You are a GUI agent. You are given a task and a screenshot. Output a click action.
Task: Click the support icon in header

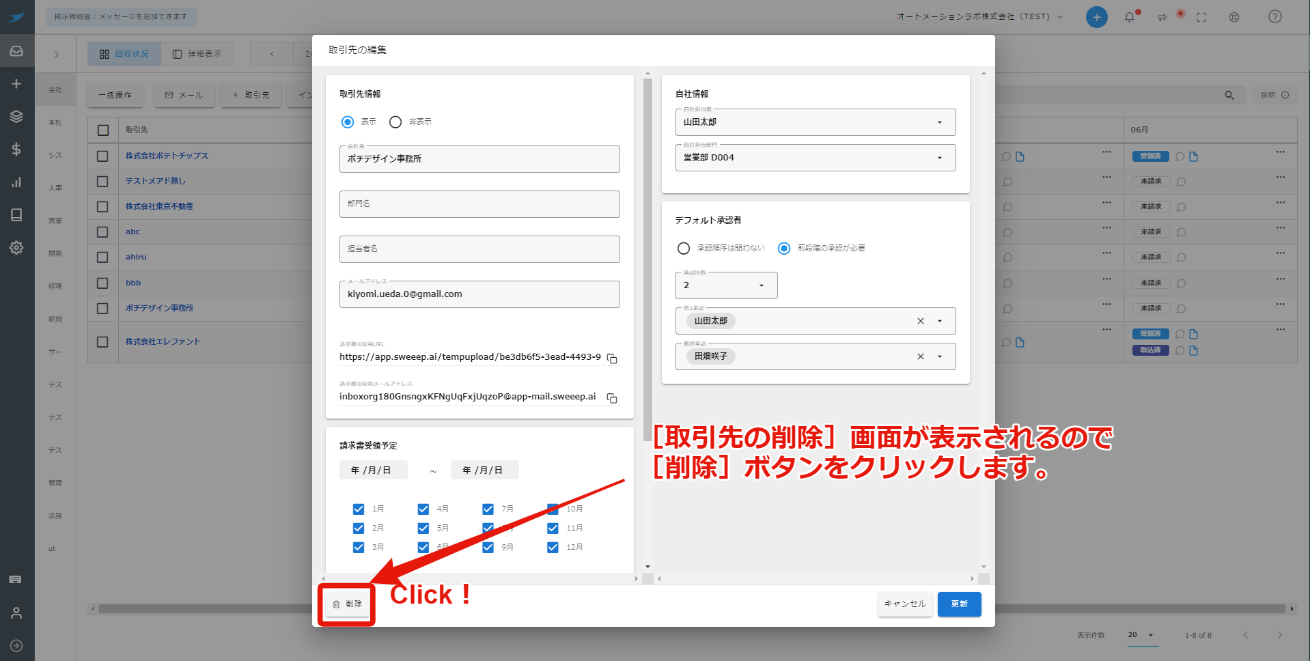(1234, 17)
